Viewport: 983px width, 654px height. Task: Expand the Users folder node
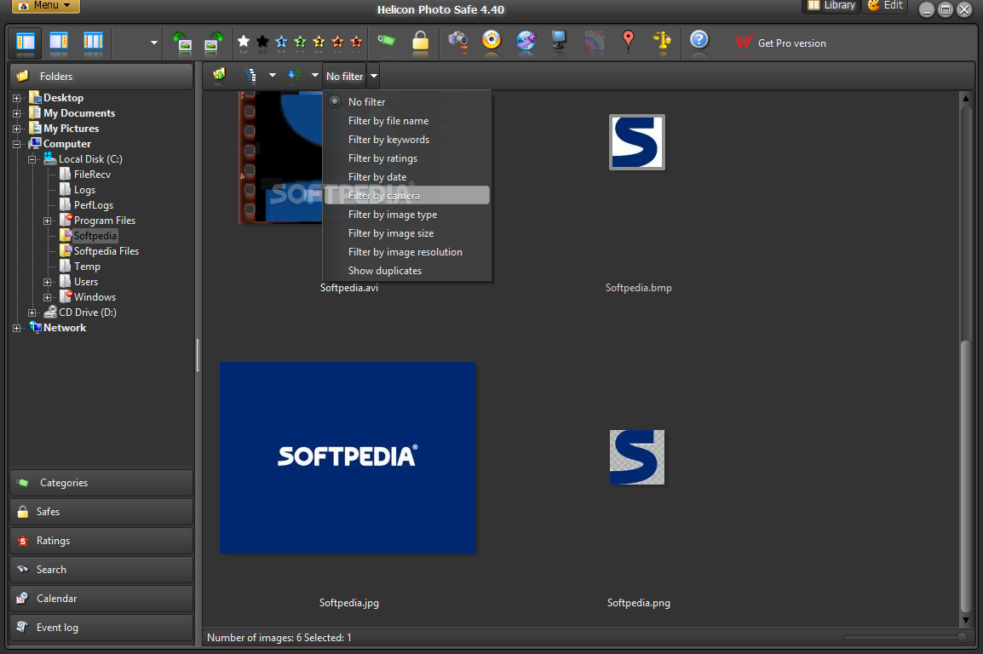pyautogui.click(x=48, y=283)
